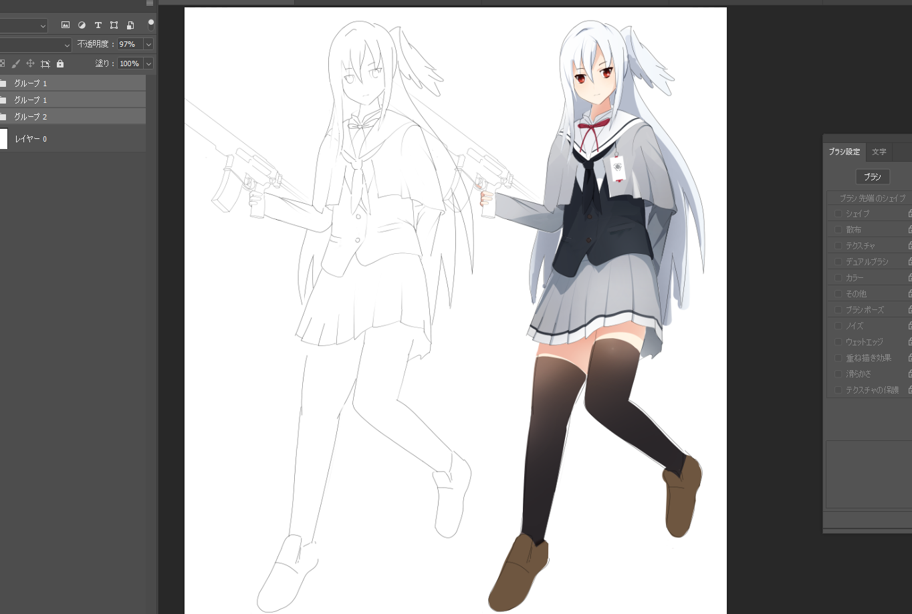The image size is (912, 614).
Task: Click the pixel layer filter icon
Action: (66, 25)
